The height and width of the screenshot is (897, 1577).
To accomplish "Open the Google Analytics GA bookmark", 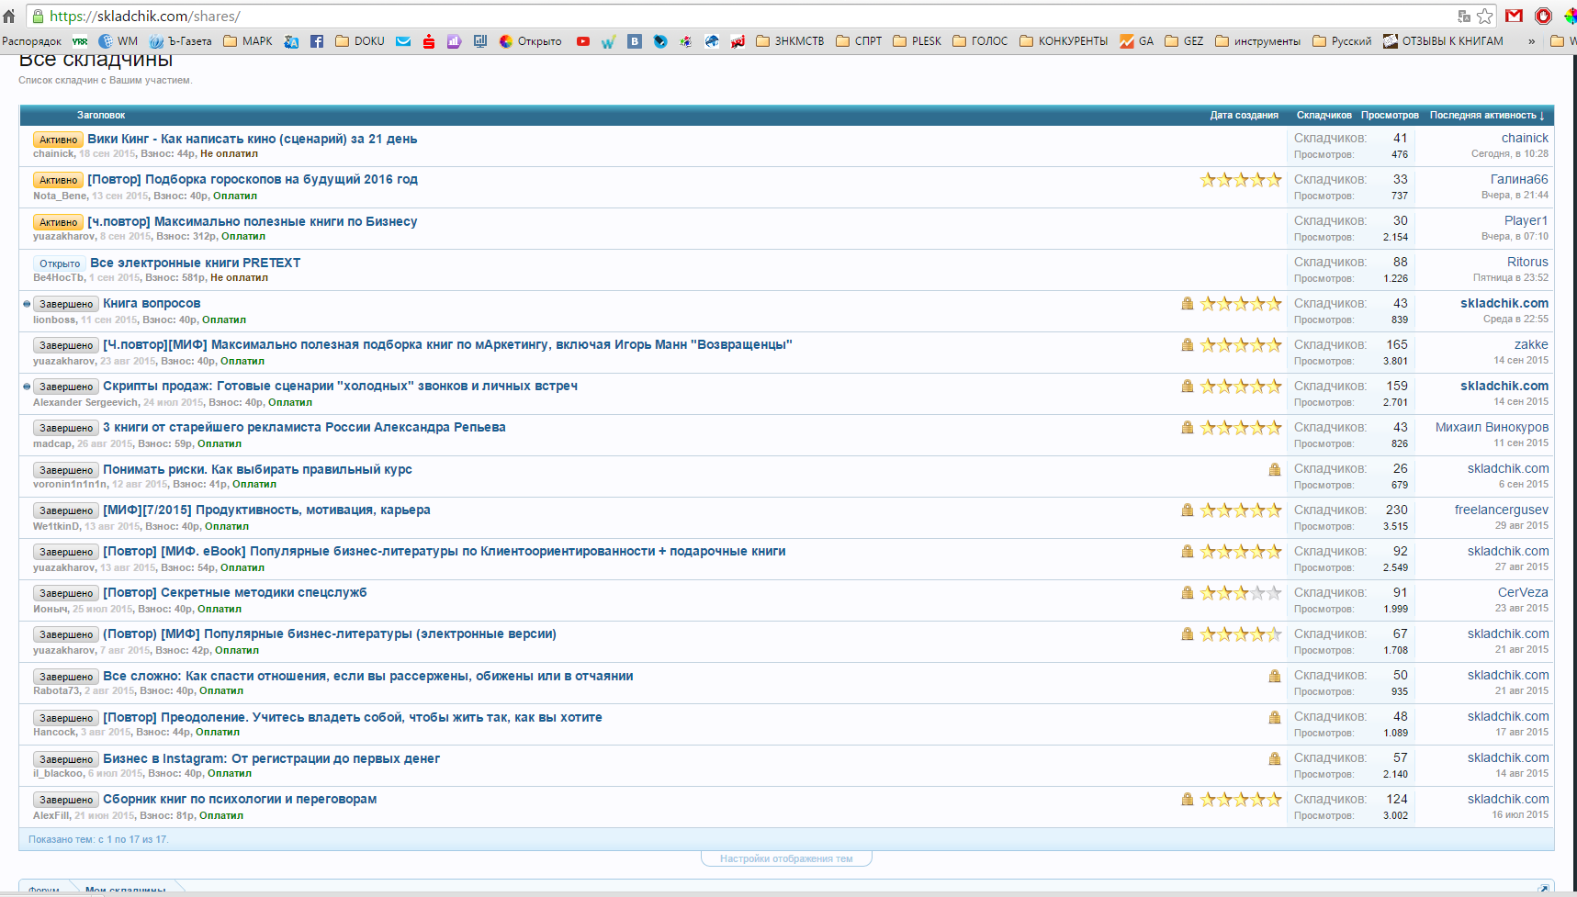I will [x=1136, y=41].
